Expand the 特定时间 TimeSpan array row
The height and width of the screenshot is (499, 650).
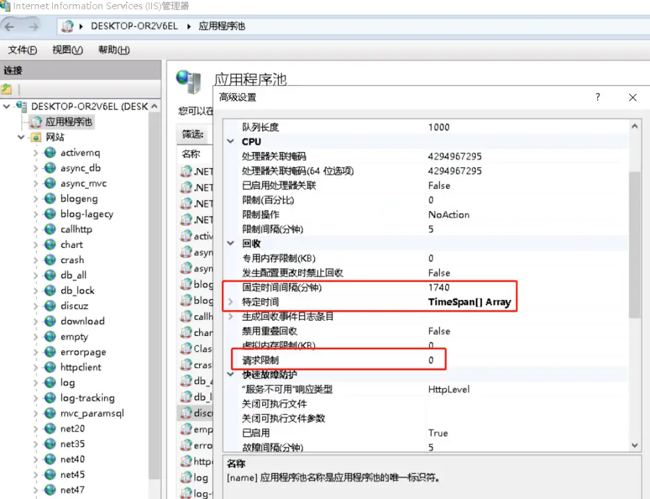(231, 303)
